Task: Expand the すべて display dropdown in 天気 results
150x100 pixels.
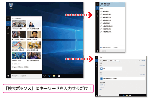Action: (x=116, y=61)
